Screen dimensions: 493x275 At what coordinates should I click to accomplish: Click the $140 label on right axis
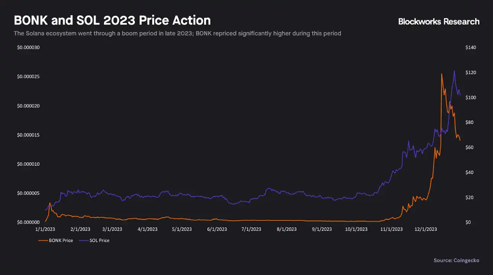(x=470, y=47)
